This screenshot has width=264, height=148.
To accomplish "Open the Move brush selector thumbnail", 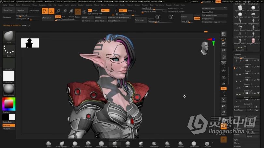I will point(9,37).
